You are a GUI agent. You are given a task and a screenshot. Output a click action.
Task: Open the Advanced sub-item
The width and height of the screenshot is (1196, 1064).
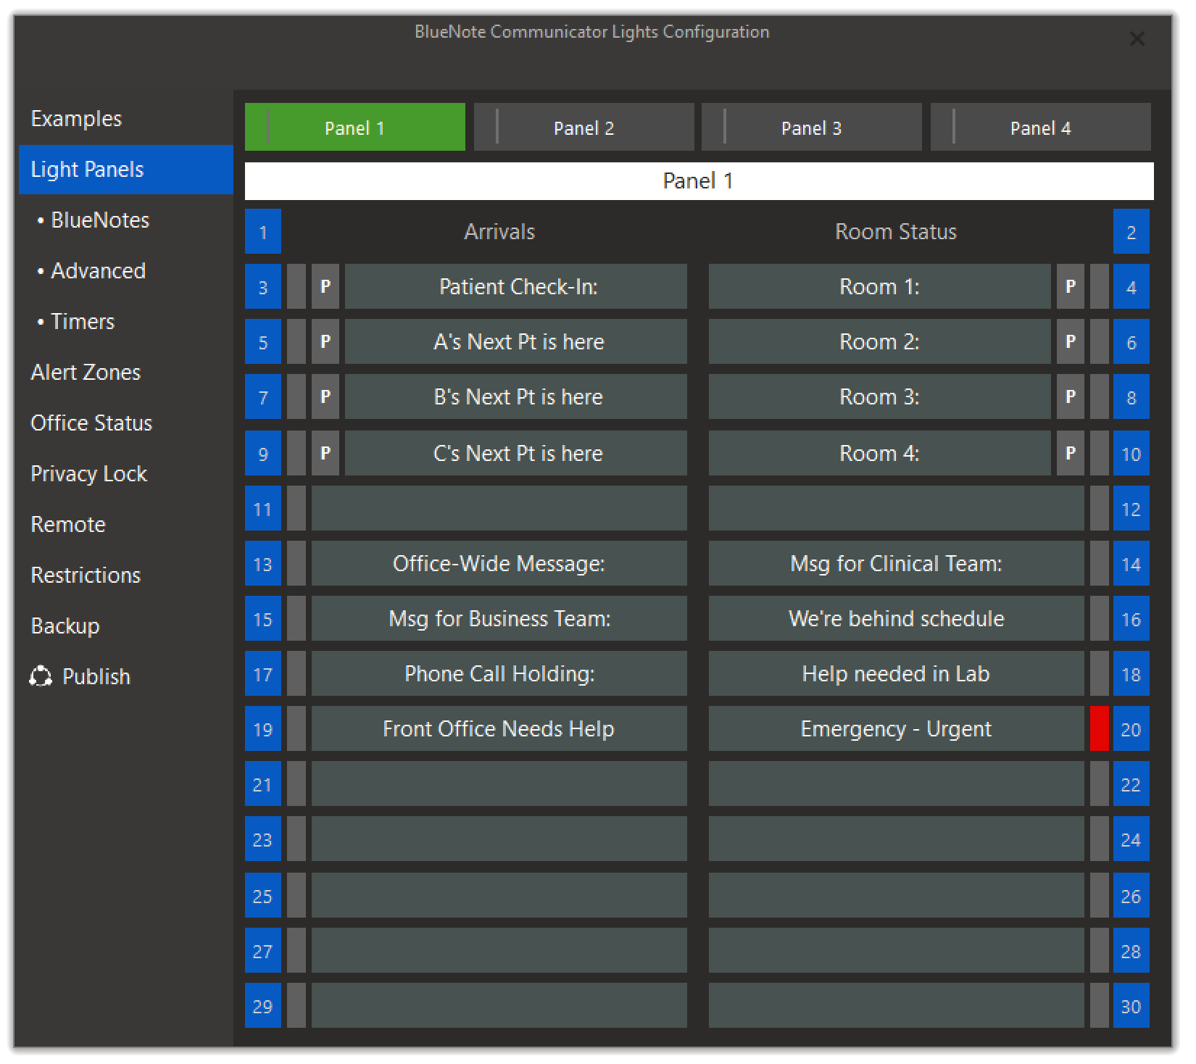(126, 271)
